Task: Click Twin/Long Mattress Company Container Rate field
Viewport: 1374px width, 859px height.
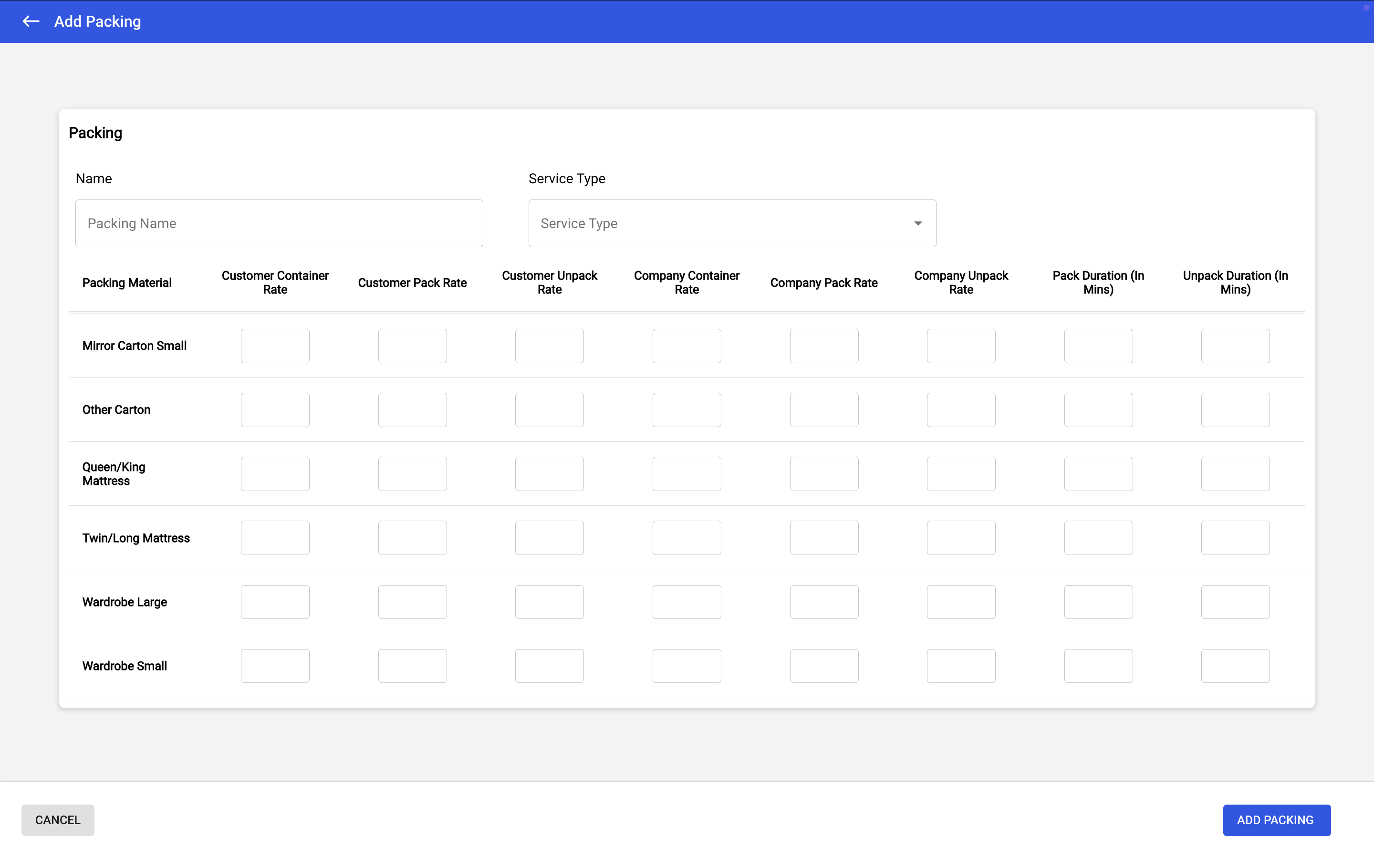Action: coord(687,538)
